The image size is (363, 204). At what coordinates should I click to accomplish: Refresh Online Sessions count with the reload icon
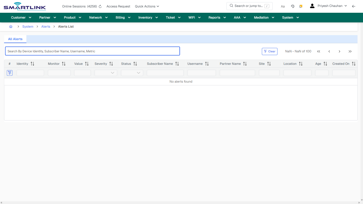pyautogui.click(x=100, y=6)
